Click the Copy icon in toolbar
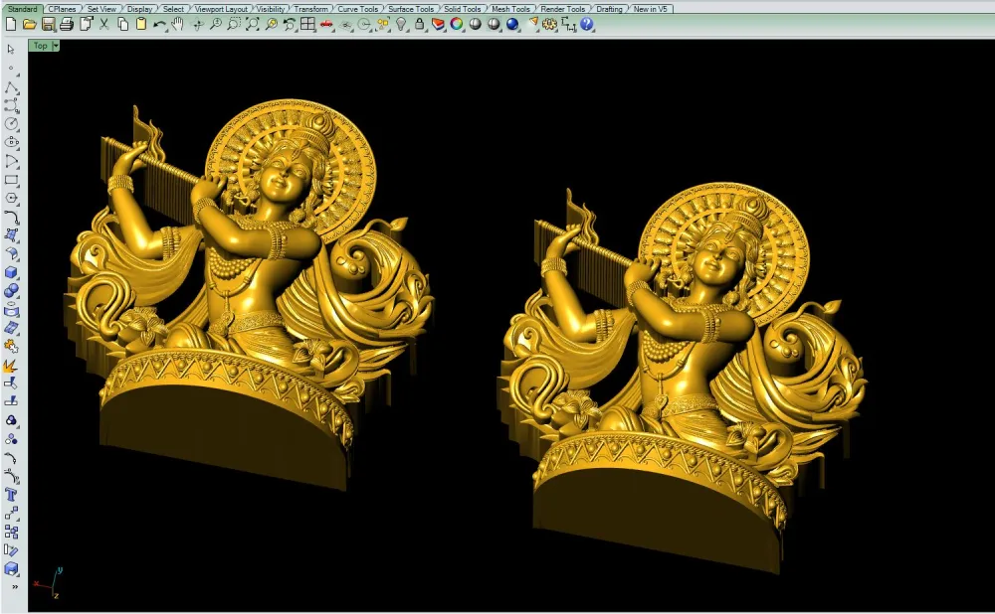This screenshot has width=995, height=614. point(123,24)
